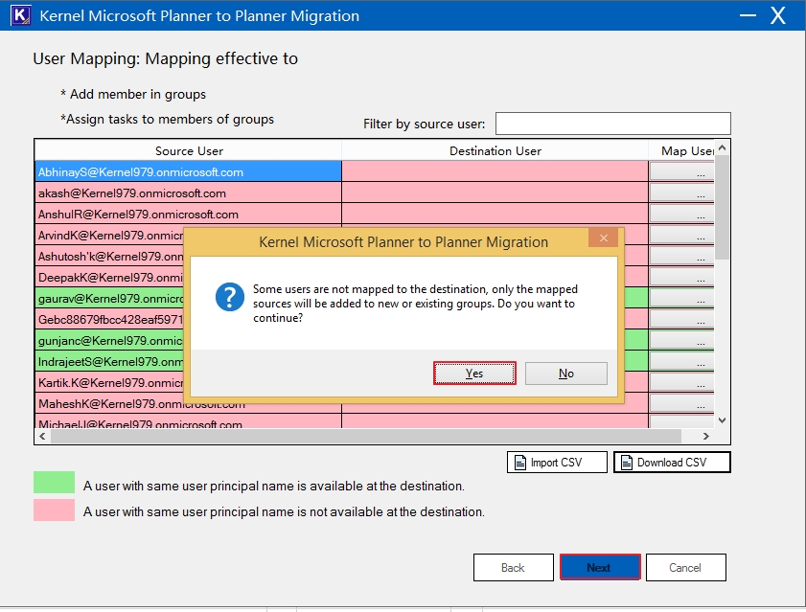This screenshot has height=612, width=806.
Task: Open map user button for gaurav row
Action: coord(681,298)
